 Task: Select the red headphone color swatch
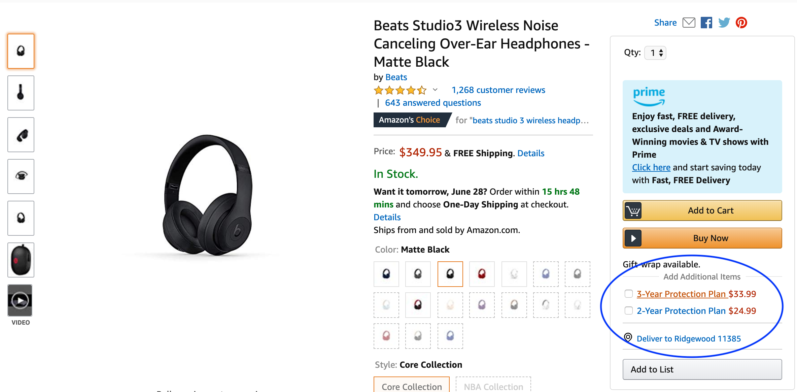point(482,274)
